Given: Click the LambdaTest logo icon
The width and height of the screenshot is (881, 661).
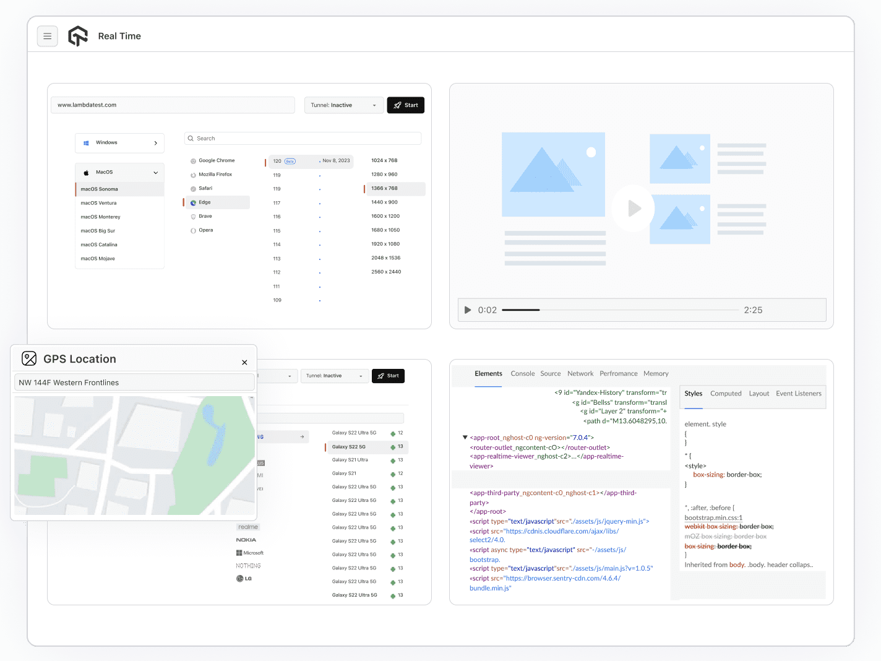Looking at the screenshot, I should pyautogui.click(x=78, y=37).
